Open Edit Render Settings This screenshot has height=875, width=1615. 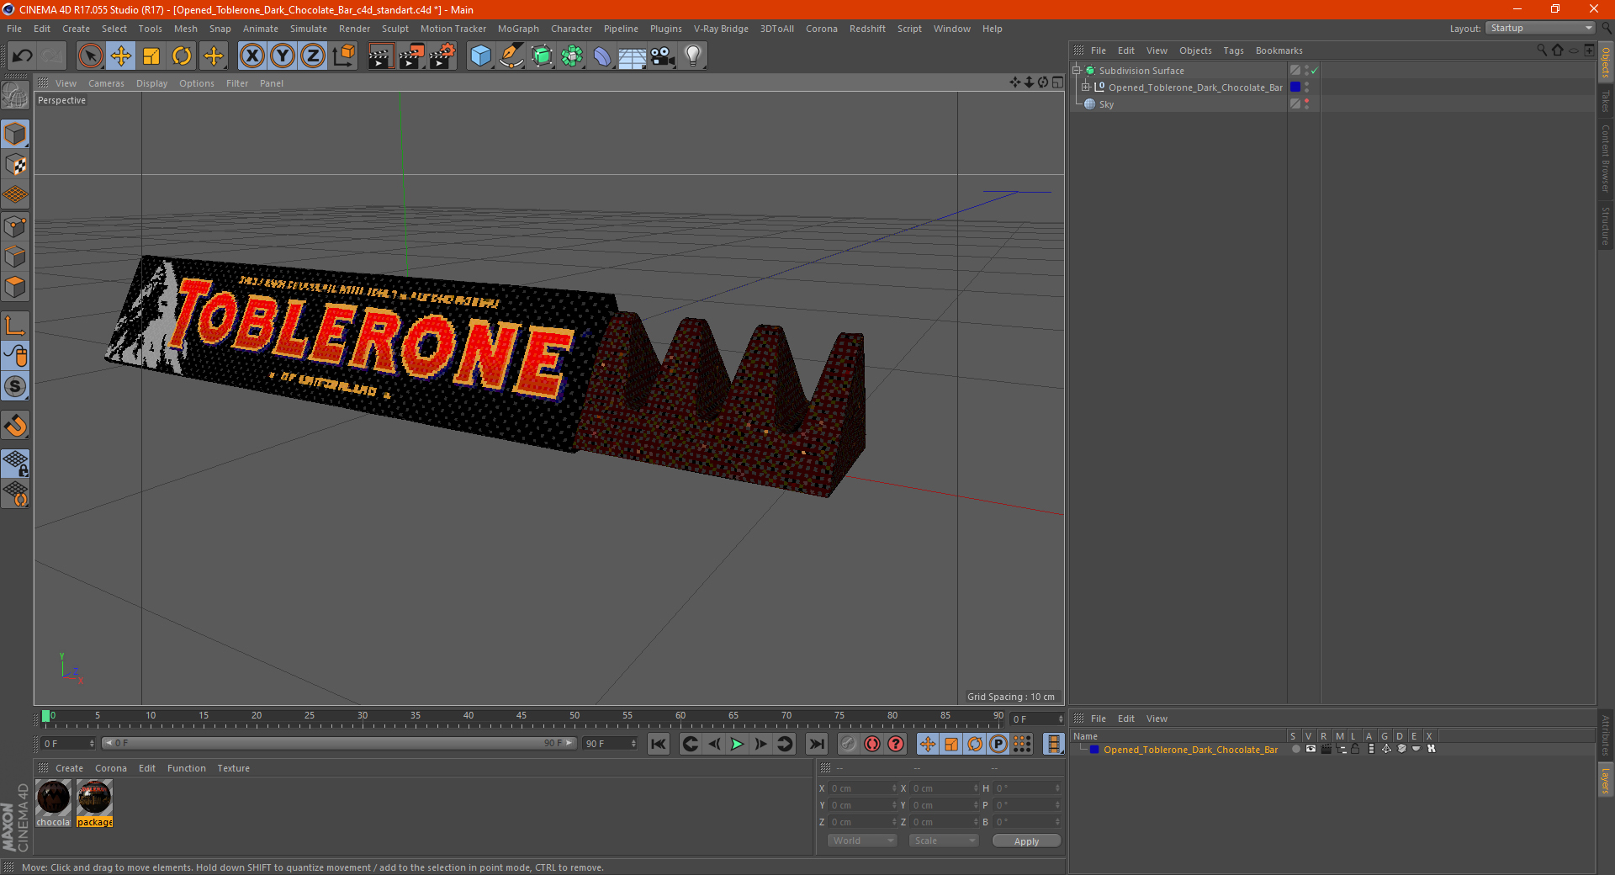pos(442,56)
